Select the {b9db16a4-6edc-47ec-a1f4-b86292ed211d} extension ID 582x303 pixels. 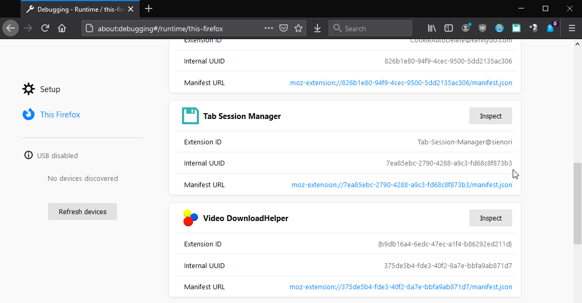444,244
